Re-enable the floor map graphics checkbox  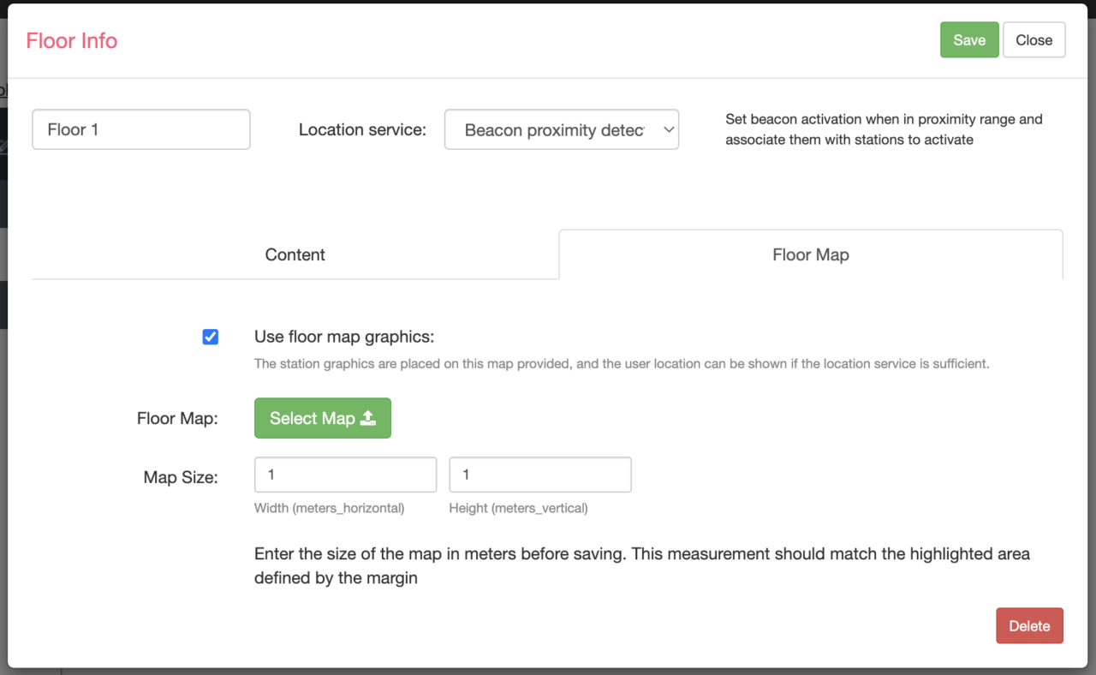(210, 337)
